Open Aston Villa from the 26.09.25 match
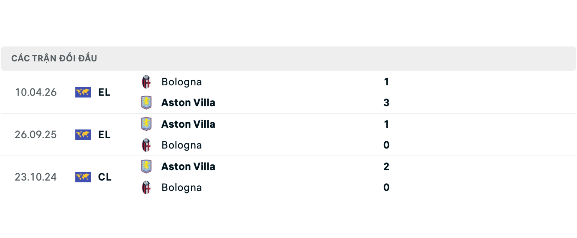The image size is (577, 238). [188, 124]
